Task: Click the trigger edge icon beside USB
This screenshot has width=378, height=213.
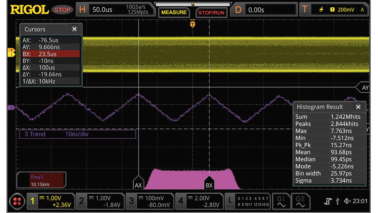Action: pyautogui.click(x=328, y=201)
